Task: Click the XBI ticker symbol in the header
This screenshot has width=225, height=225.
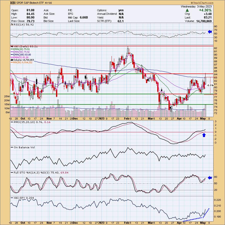Action: pos(13,3)
